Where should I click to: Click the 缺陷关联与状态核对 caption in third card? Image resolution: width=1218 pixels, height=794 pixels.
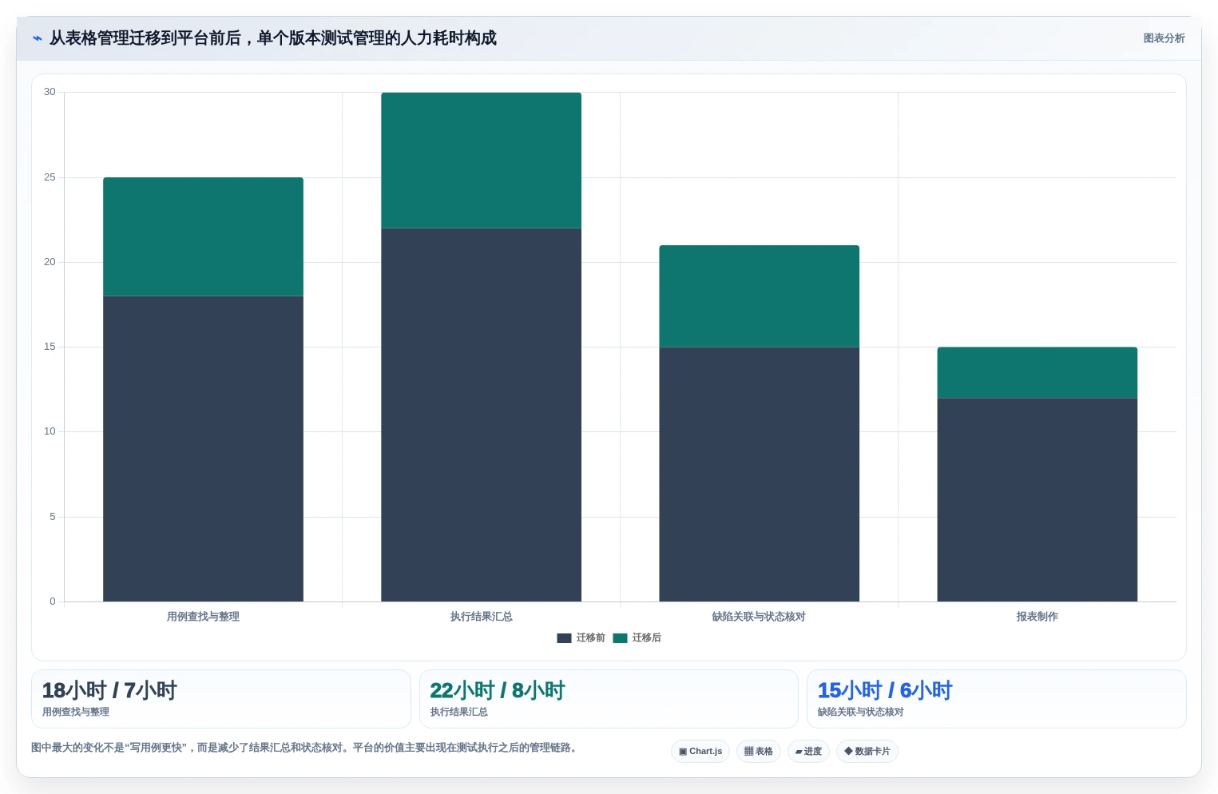861,712
